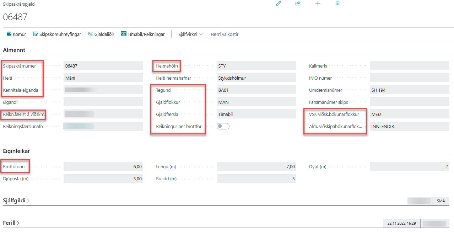The height and width of the screenshot is (234, 454).
Task: Click the Eiginleikar section header
Action: [16, 151]
